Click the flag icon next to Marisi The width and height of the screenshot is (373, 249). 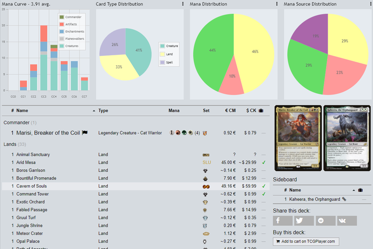click(85, 133)
